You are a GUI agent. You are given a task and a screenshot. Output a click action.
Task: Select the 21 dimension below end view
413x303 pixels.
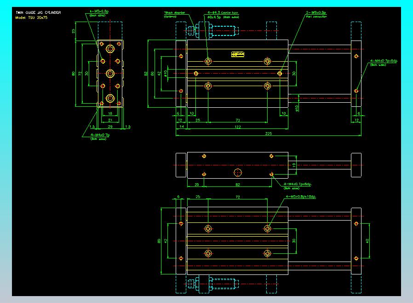[x=110, y=119]
